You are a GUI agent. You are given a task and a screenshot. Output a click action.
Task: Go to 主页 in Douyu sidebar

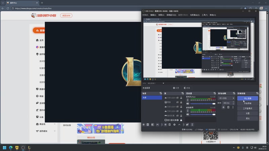coord(40,40)
